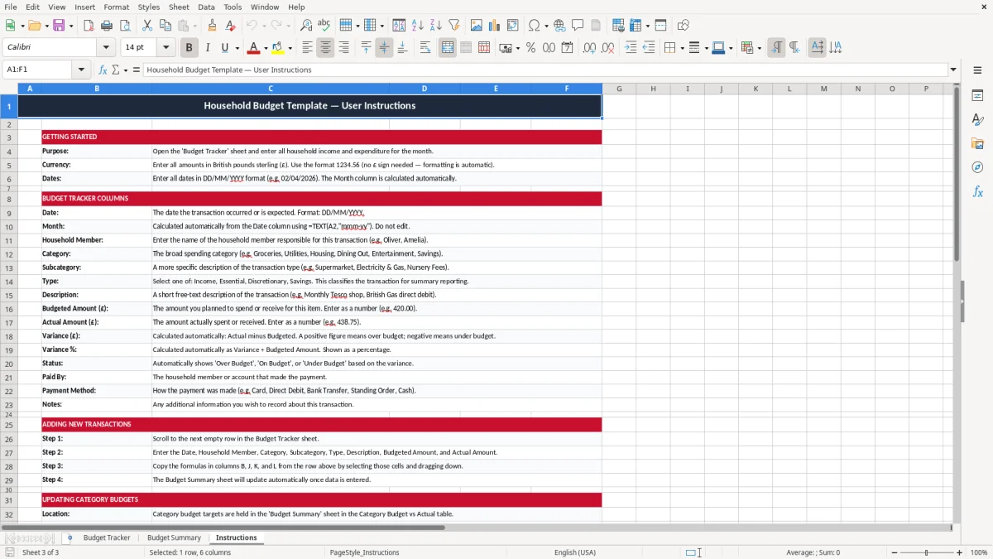The width and height of the screenshot is (993, 559).
Task: Open the Format menu
Action: tap(116, 7)
